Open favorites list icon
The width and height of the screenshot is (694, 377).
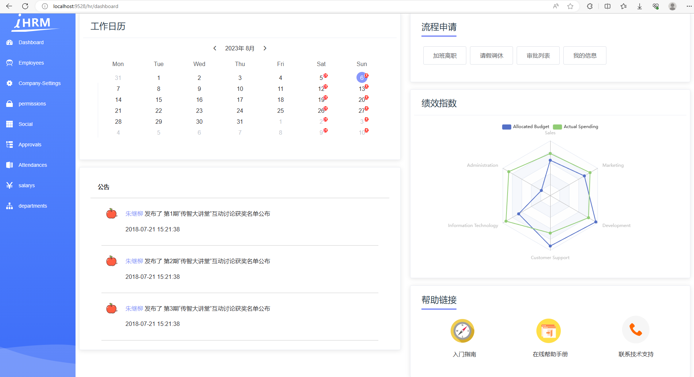tap(624, 6)
